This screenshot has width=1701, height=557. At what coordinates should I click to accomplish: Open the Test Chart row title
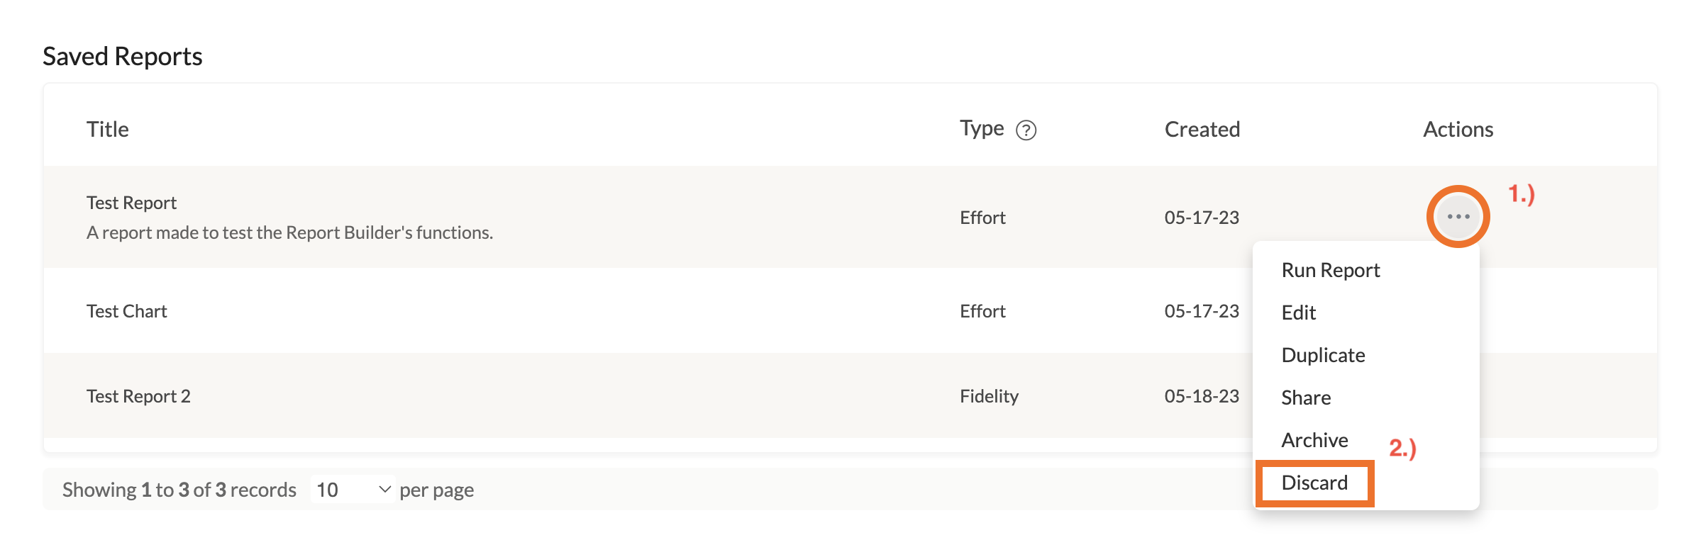pos(127,311)
